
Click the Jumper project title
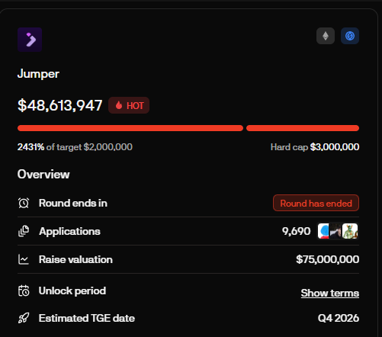[x=38, y=74]
